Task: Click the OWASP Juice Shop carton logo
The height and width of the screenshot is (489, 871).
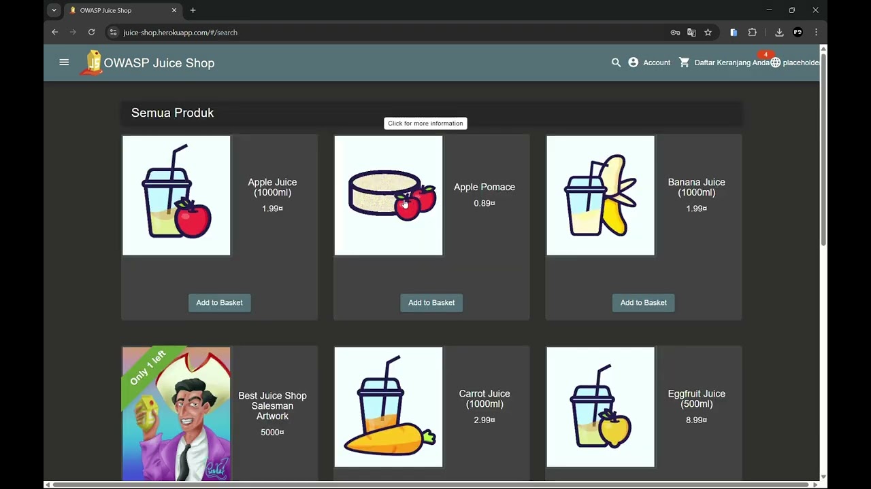Action: click(x=92, y=62)
